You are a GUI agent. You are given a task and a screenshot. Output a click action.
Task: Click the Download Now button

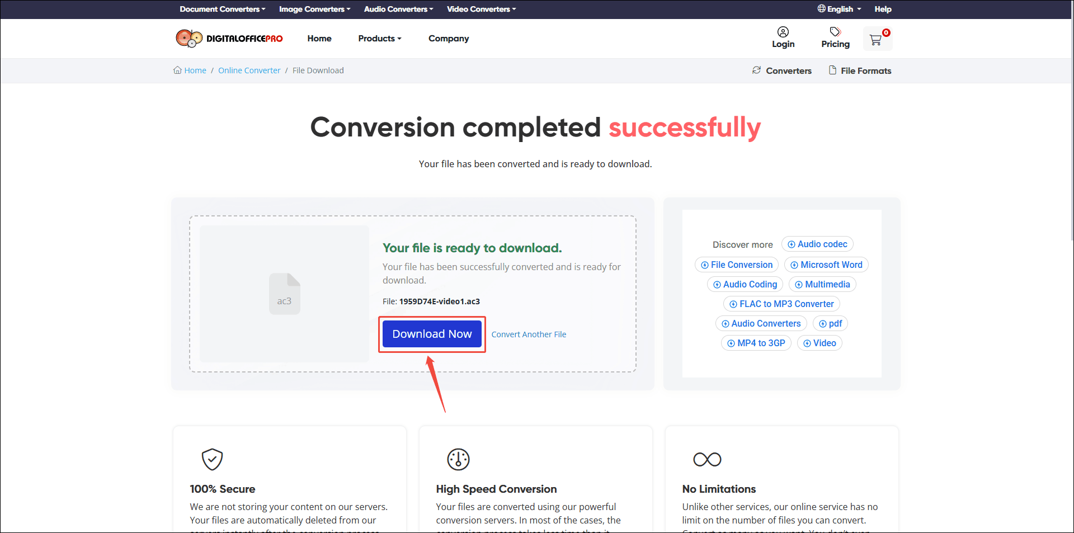pos(431,333)
